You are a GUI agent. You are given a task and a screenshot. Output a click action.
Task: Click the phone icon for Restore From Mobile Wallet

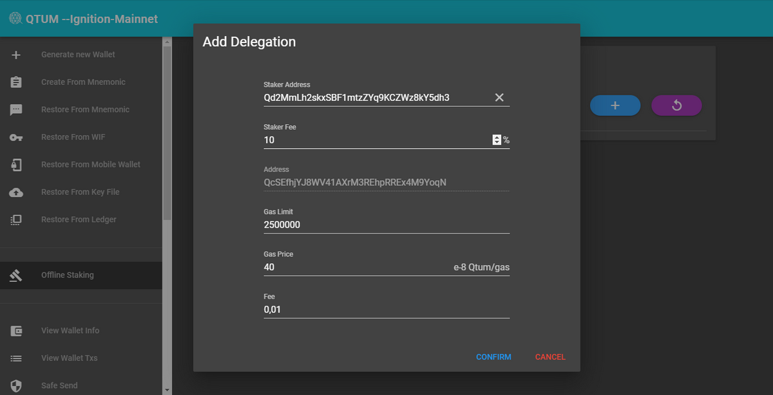coord(16,165)
